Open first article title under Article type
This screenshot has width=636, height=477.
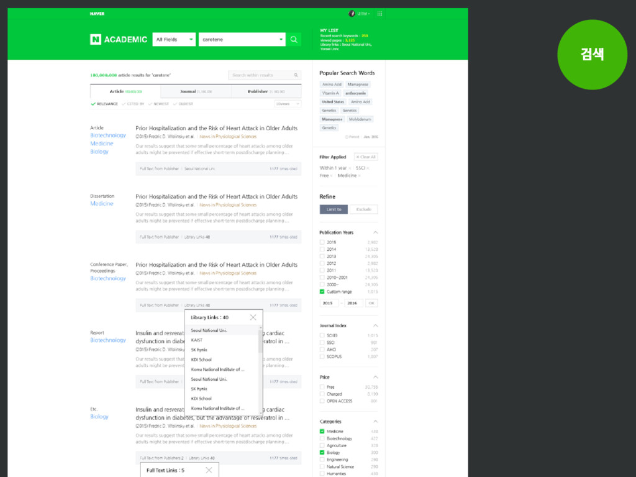point(217,128)
